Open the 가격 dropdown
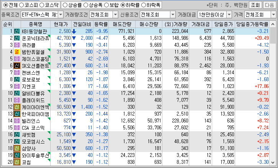 click(x=273, y=15)
